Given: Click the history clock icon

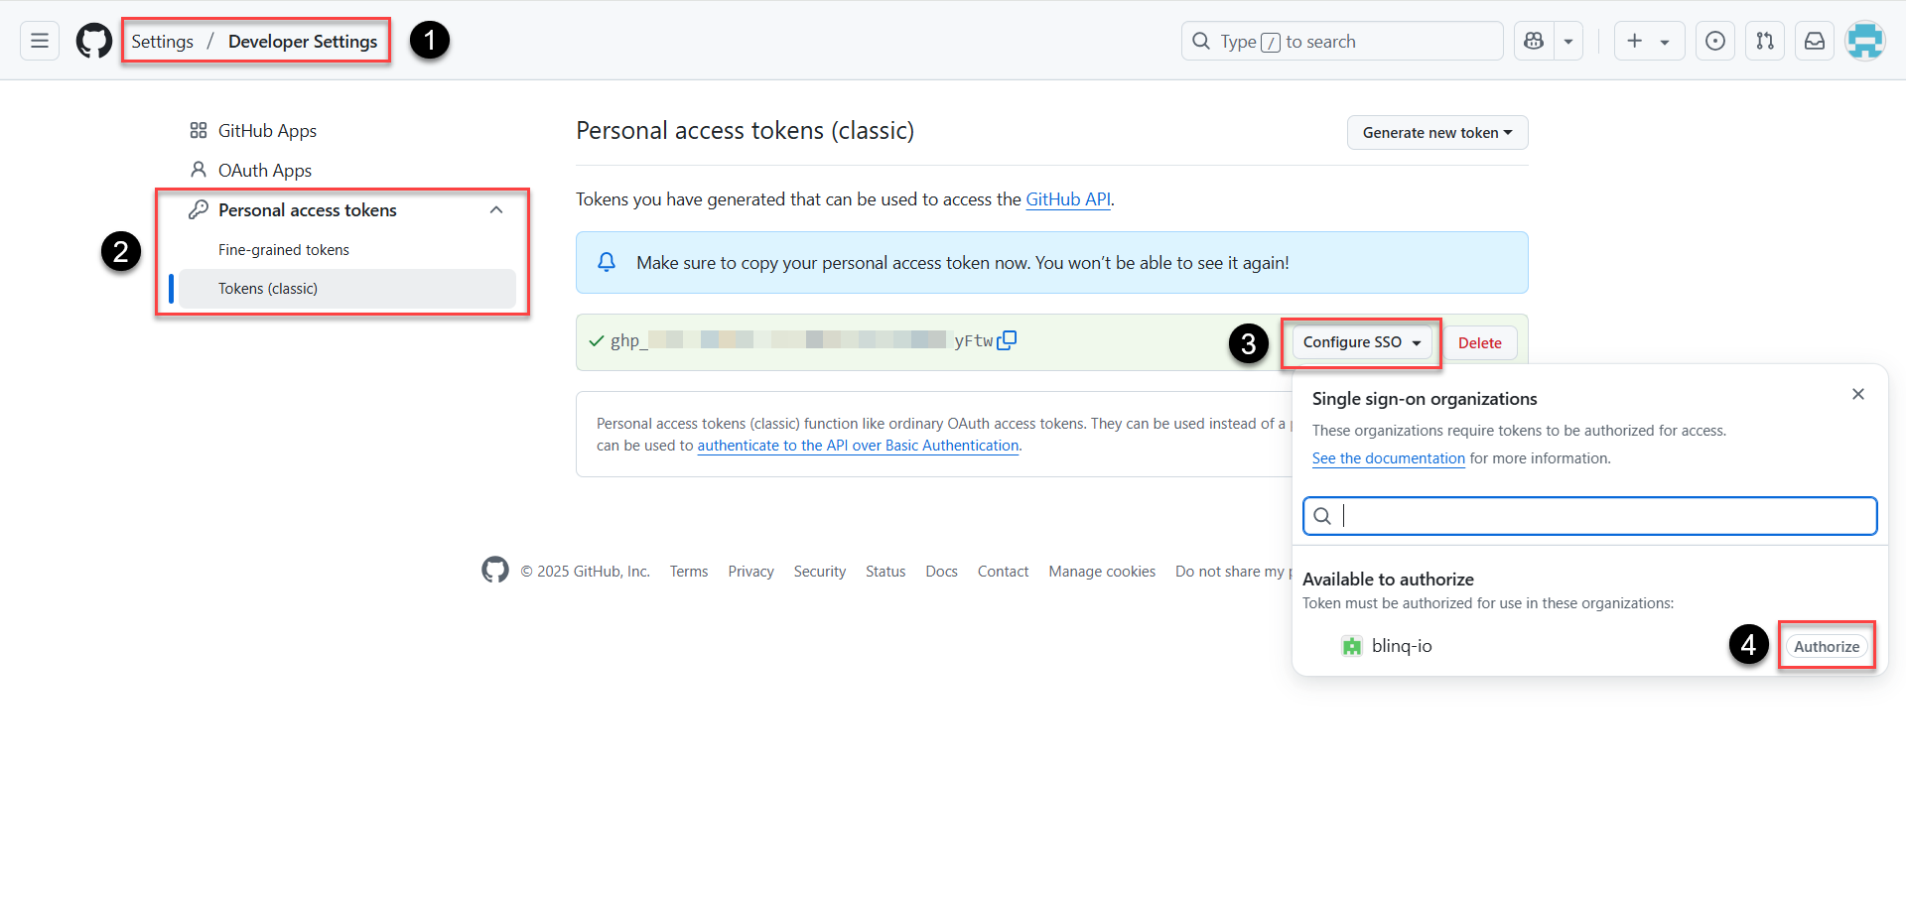Looking at the screenshot, I should [1715, 41].
